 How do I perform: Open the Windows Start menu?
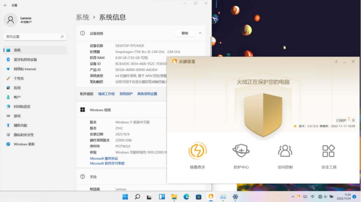125,197
